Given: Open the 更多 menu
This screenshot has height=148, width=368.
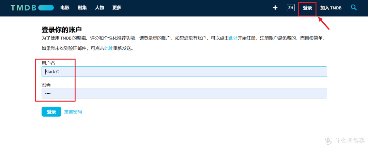Looking at the screenshot, I should click(x=117, y=8).
